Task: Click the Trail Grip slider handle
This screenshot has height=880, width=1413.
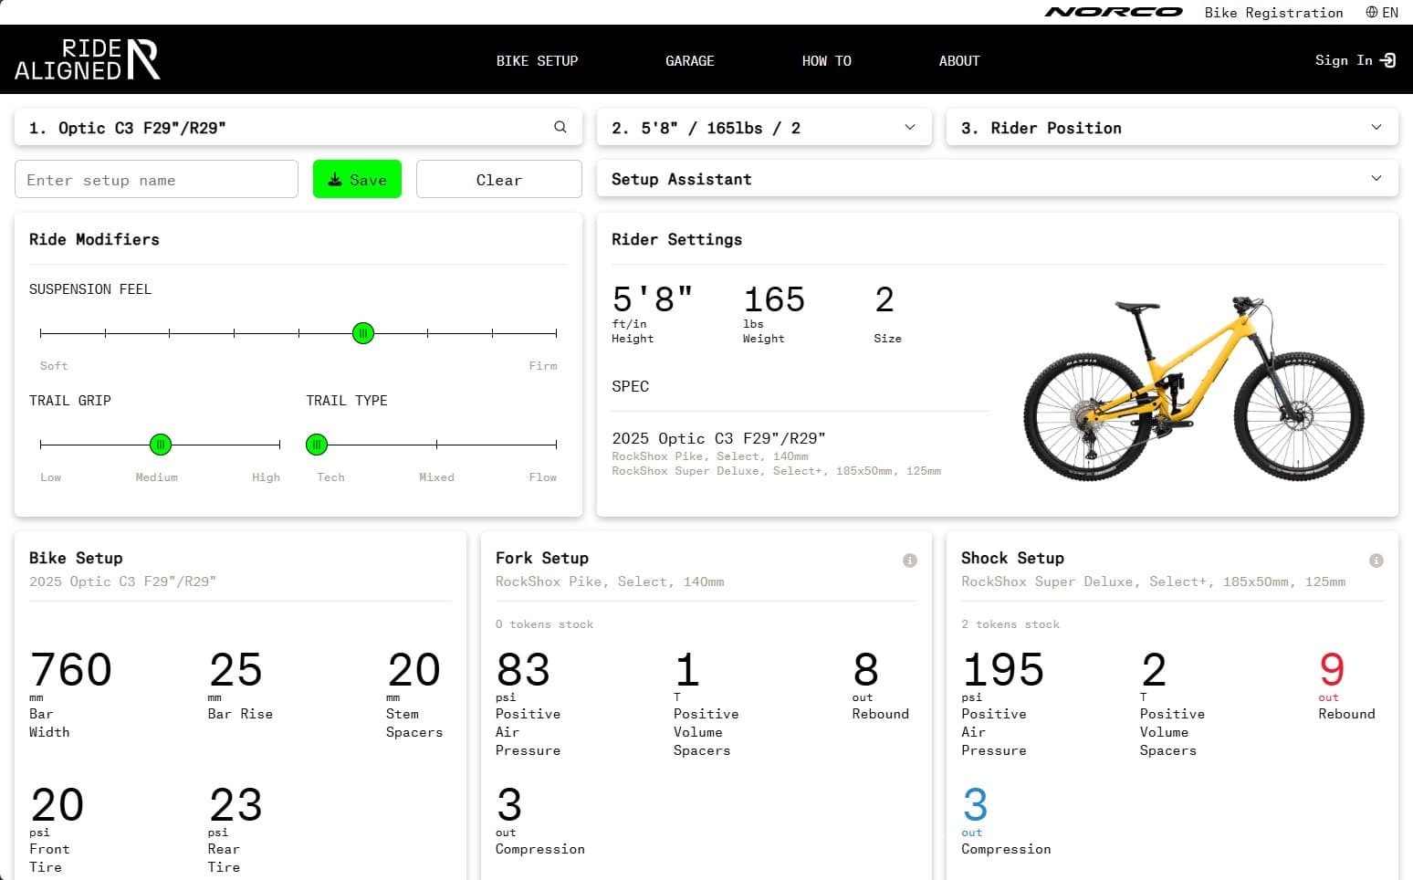Action: click(161, 445)
